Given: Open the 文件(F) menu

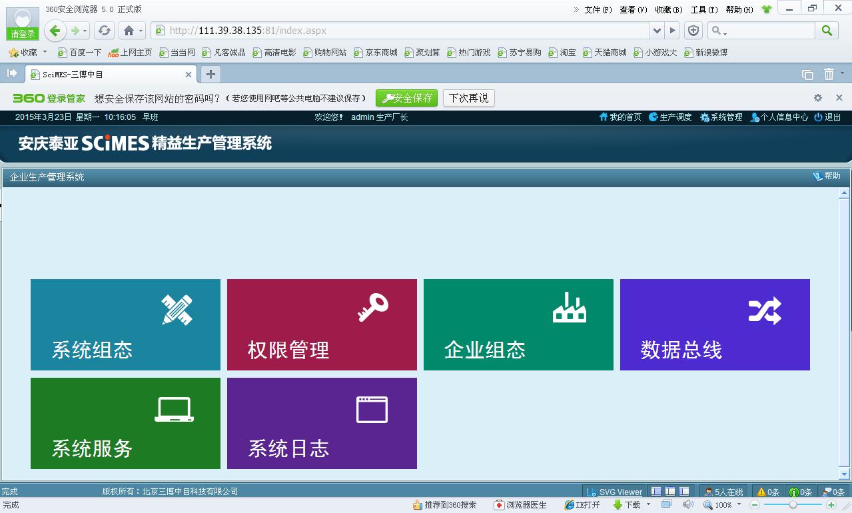Looking at the screenshot, I should [598, 10].
